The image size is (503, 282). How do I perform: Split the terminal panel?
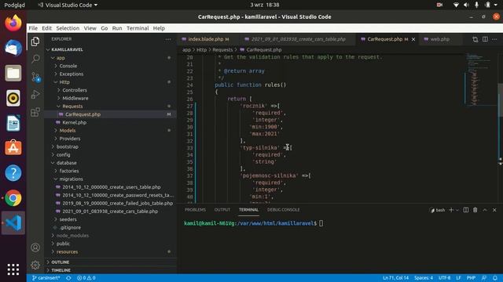click(x=466, y=210)
